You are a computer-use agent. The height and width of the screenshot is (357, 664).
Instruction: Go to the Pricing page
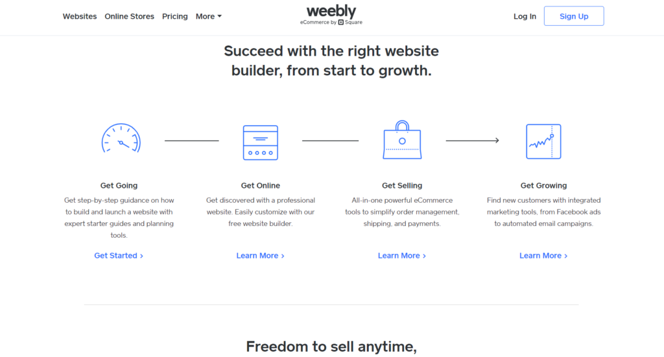pyautogui.click(x=175, y=16)
